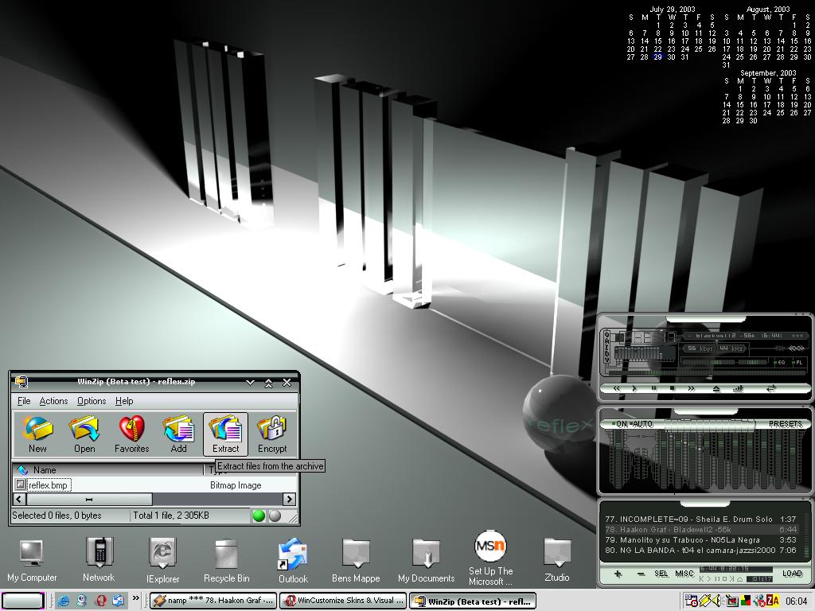Toggle the equalizer AUTO switch
The width and height of the screenshot is (815, 611).
pos(642,424)
